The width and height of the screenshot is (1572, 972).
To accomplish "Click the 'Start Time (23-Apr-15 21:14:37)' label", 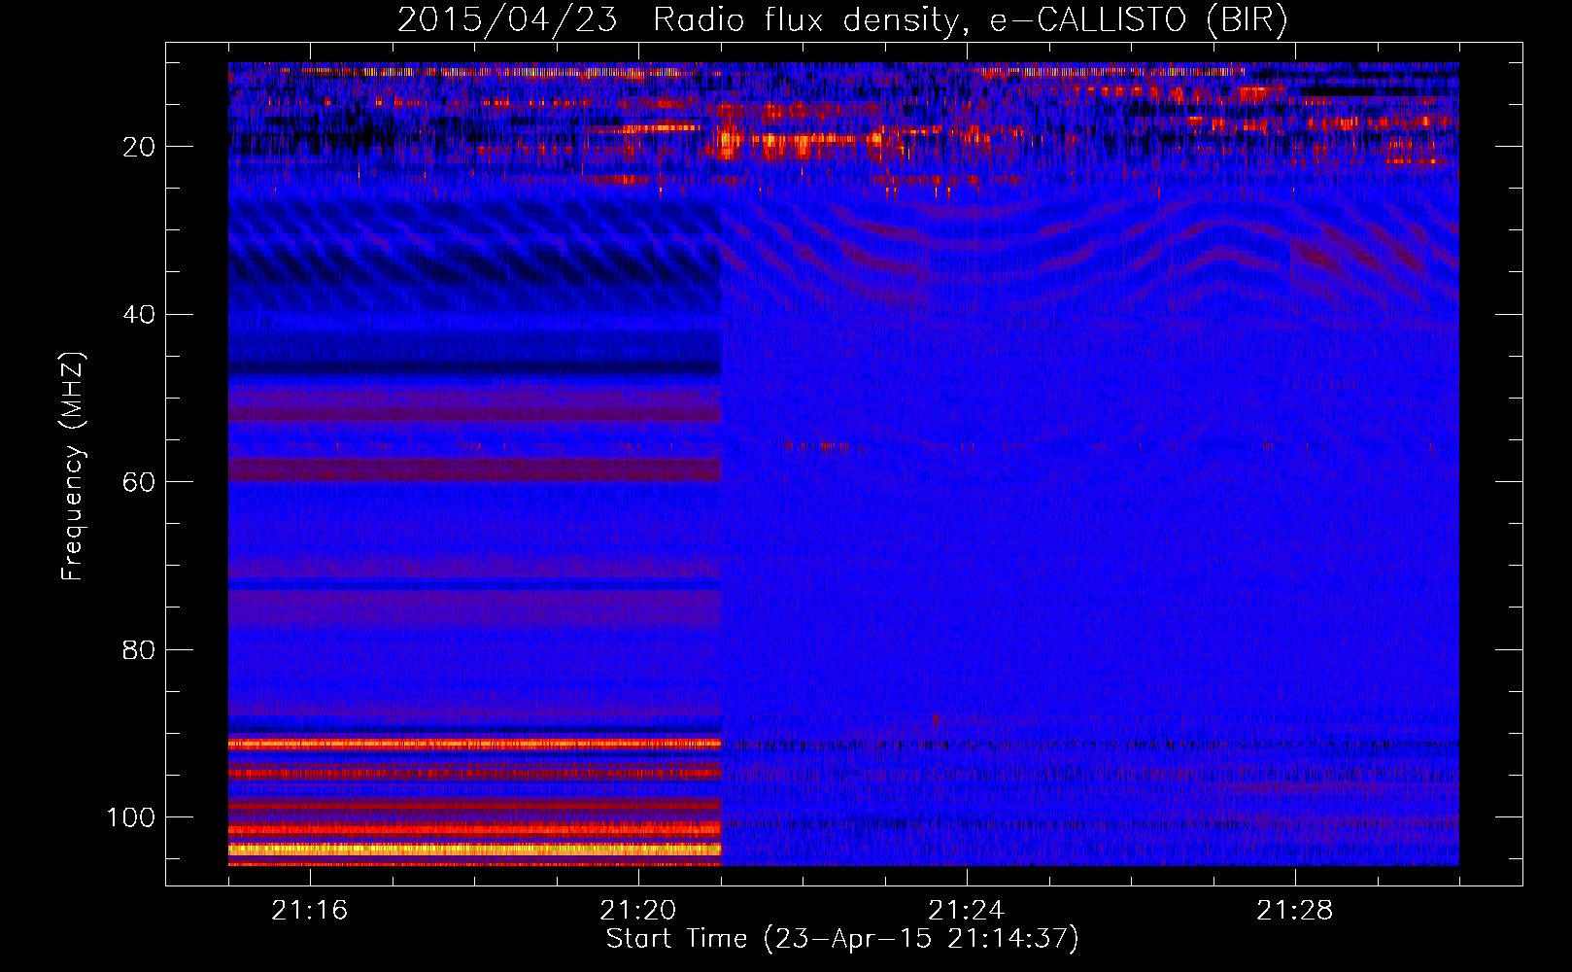I will (x=842, y=939).
